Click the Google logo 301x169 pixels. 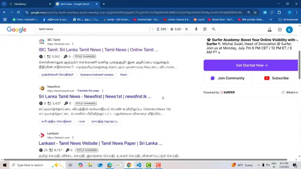click(x=16, y=30)
